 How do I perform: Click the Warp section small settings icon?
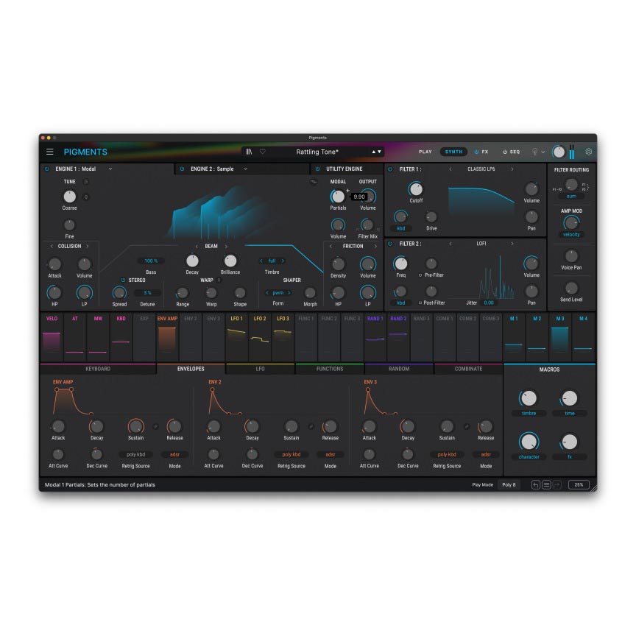(219, 280)
